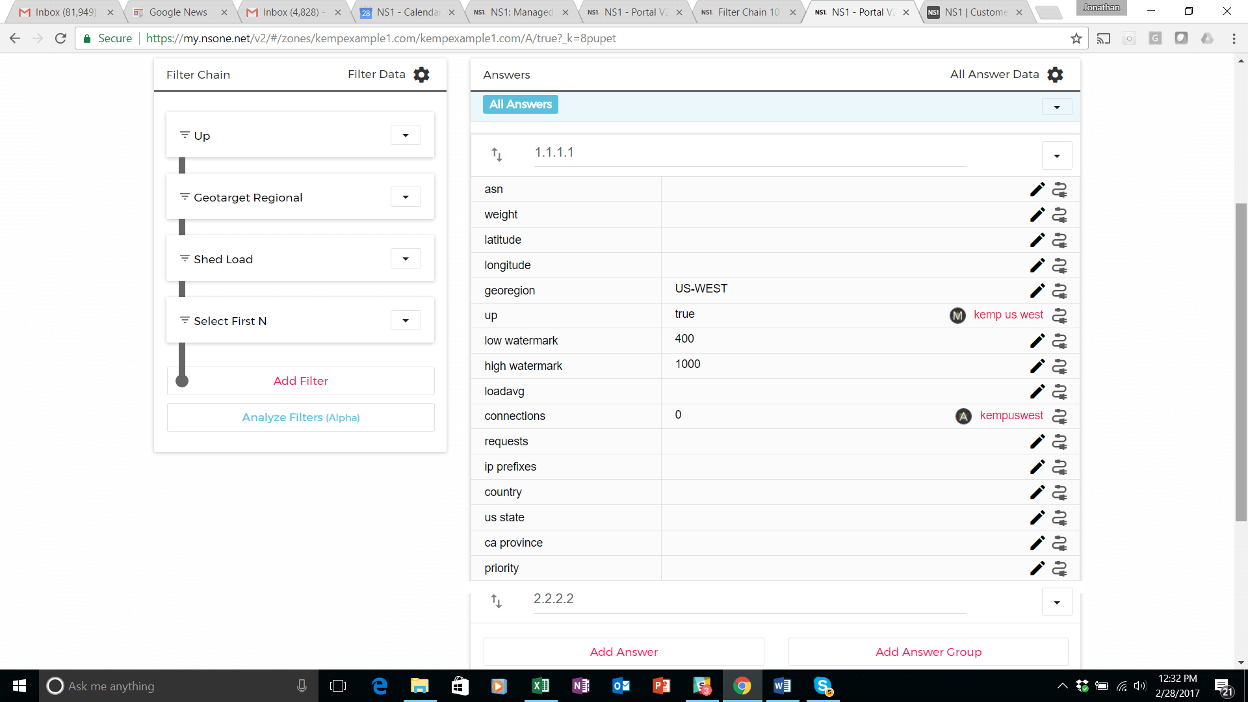The height and width of the screenshot is (702, 1248).
Task: Edit the georegion value with its pencil icon
Action: point(1037,291)
